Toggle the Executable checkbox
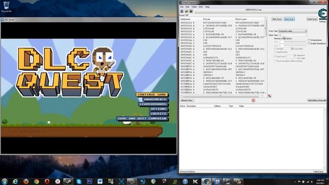329x185 pixels. (x=292, y=49)
